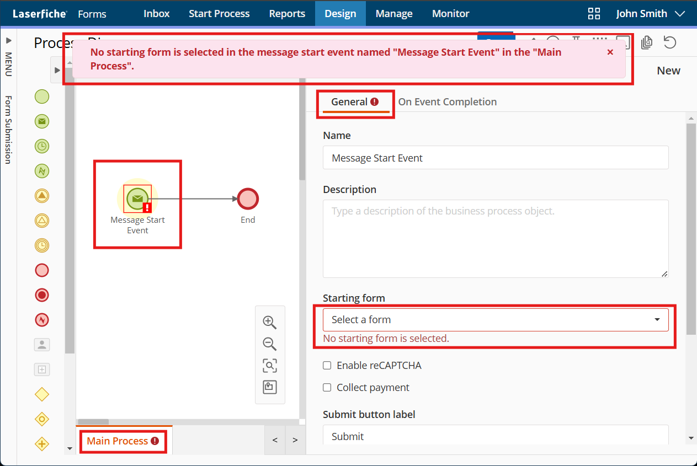The height and width of the screenshot is (466, 697).
Task: Go to the Inbox page
Action: pyautogui.click(x=156, y=14)
